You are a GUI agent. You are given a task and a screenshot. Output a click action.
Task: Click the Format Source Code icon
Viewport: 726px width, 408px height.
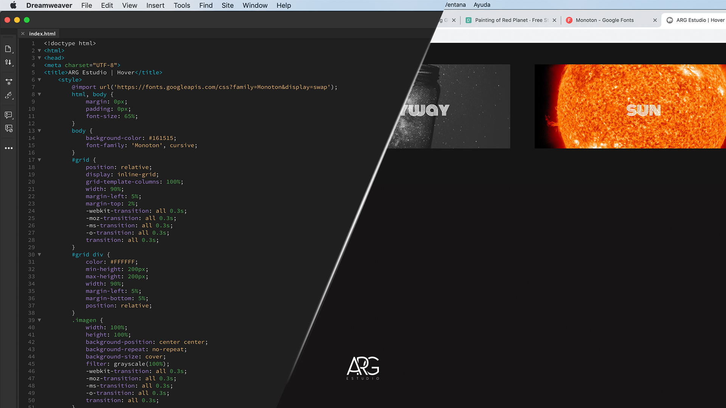click(8, 96)
